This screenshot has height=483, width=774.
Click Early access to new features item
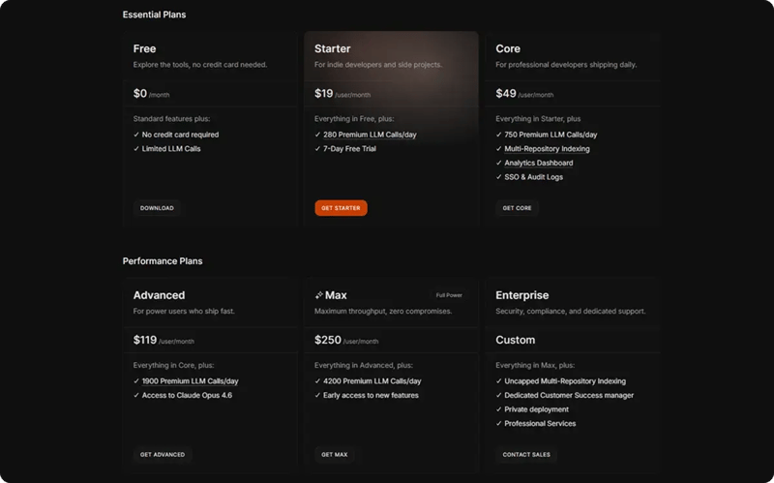[x=371, y=395]
